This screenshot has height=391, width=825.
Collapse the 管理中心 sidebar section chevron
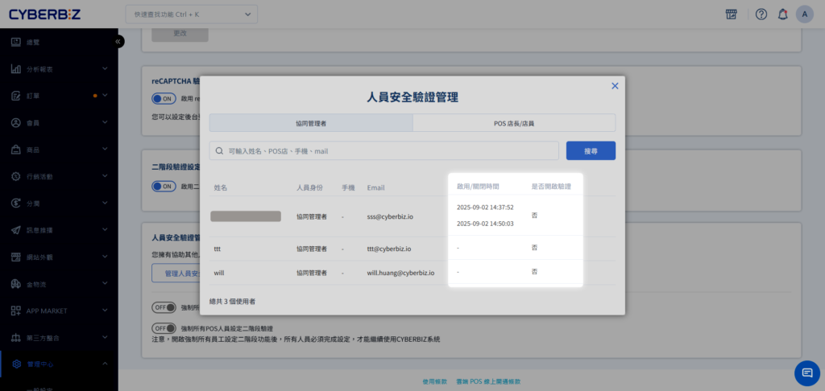click(x=105, y=364)
